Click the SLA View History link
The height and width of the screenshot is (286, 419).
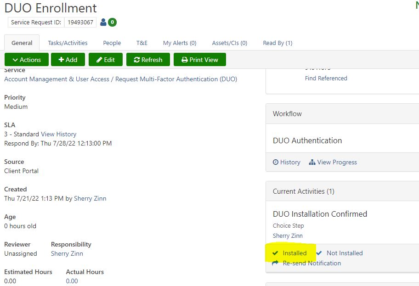point(58,134)
